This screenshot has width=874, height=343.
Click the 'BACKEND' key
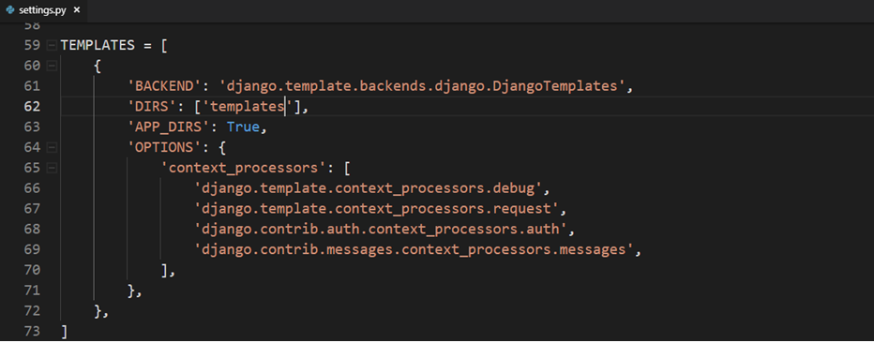point(164,86)
